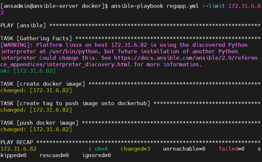Click changed line under push docker image

pyautogui.click(x=36, y=130)
